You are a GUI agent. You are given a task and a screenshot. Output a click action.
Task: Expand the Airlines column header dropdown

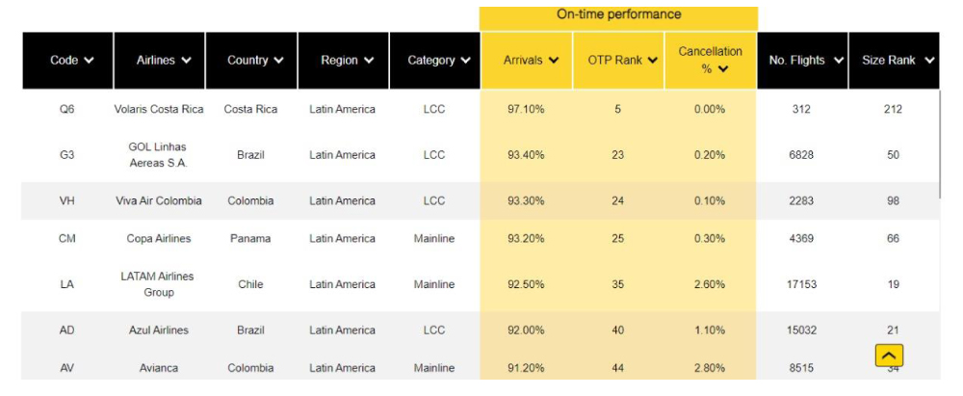click(186, 61)
